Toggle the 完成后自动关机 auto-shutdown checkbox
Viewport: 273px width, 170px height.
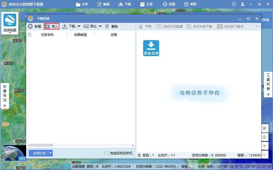click(x=107, y=153)
